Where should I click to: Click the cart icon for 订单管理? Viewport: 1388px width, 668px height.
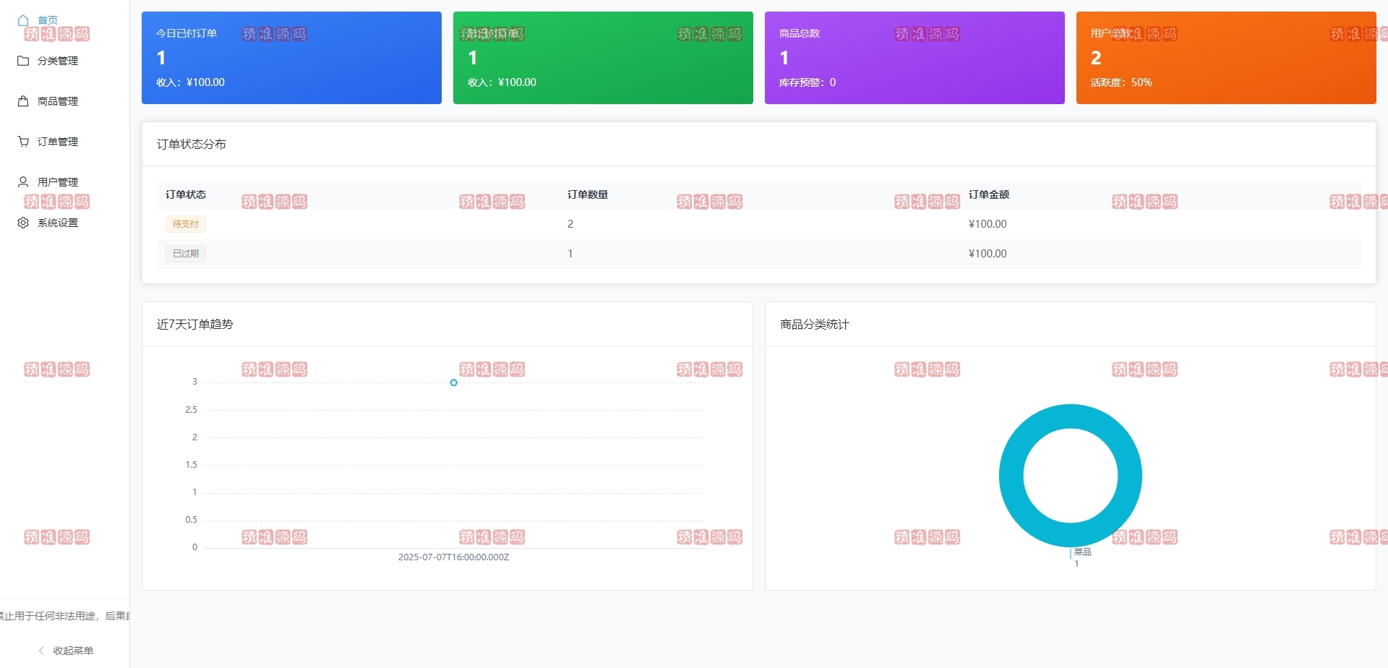[23, 142]
